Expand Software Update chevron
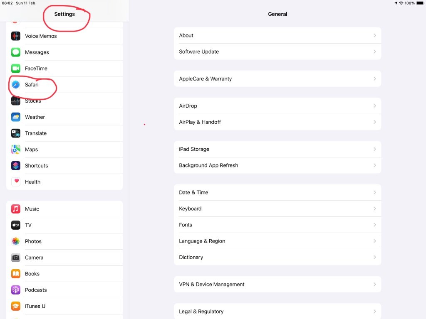The image size is (426, 319). click(375, 52)
